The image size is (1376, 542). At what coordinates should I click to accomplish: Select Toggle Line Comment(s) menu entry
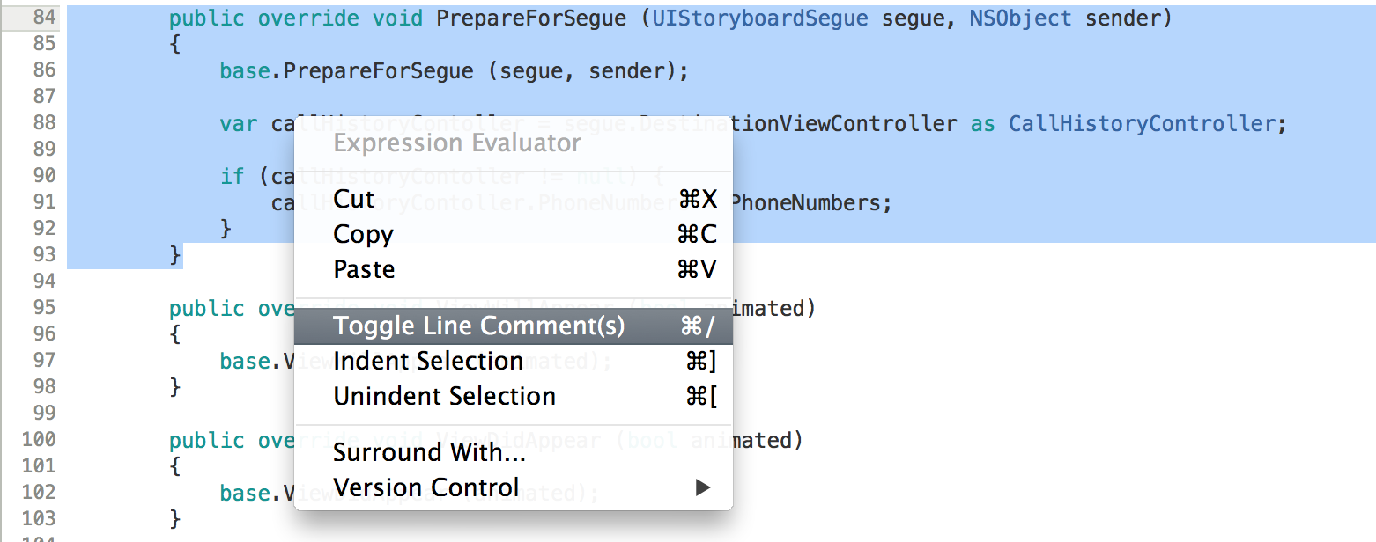[x=478, y=326]
